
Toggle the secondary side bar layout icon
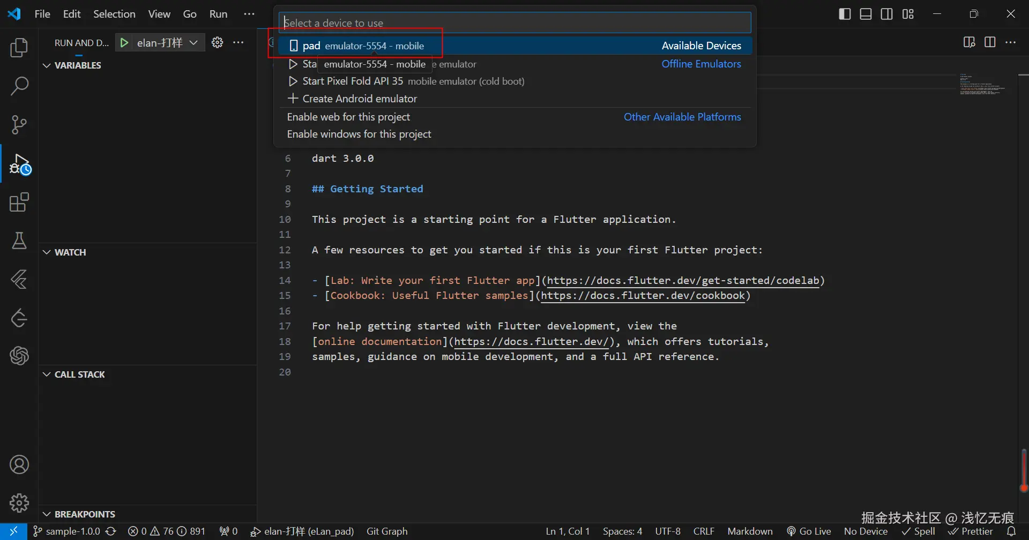click(x=887, y=14)
